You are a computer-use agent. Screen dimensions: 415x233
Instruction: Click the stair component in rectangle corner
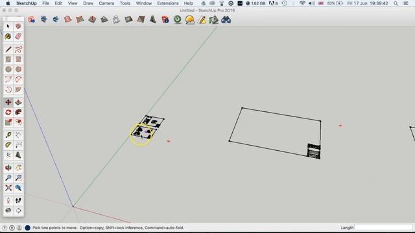314,151
